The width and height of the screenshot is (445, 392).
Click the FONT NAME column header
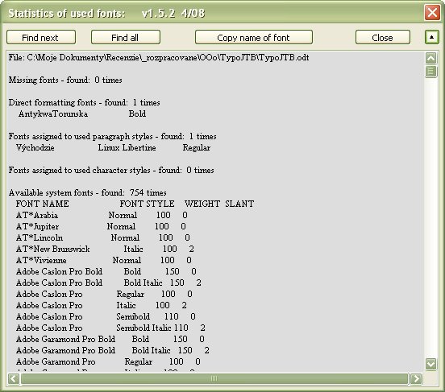(42, 204)
